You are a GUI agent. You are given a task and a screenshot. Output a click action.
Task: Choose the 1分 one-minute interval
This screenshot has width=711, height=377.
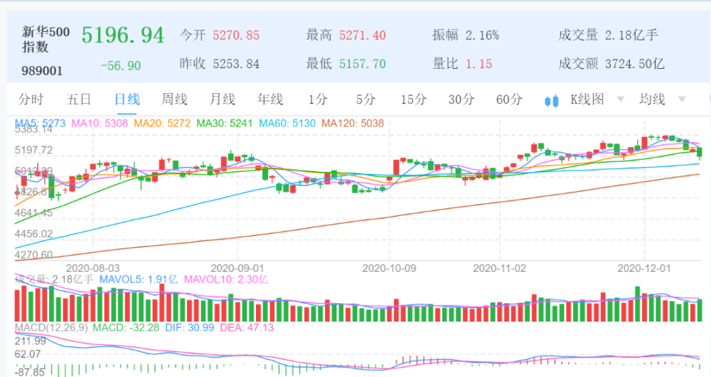318,99
